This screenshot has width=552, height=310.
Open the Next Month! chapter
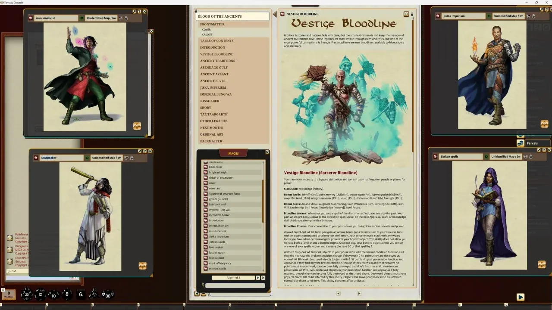tap(234, 128)
